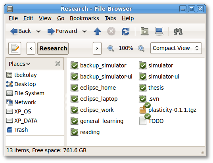
Task: Select the thesis folder
Action: point(151,88)
